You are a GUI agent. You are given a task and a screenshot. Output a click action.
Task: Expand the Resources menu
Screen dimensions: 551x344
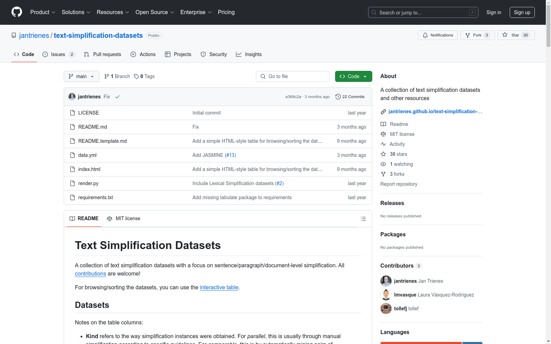tap(113, 12)
